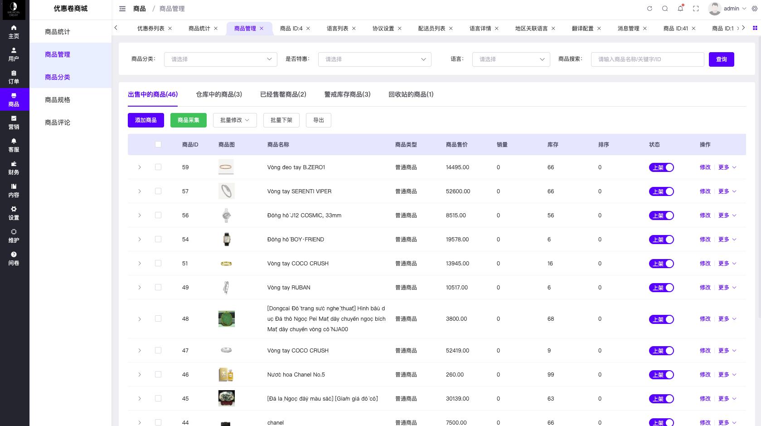Switch to 仓库中的商品(3) tab
Viewport: 761px width, 426px height.
tap(218, 94)
